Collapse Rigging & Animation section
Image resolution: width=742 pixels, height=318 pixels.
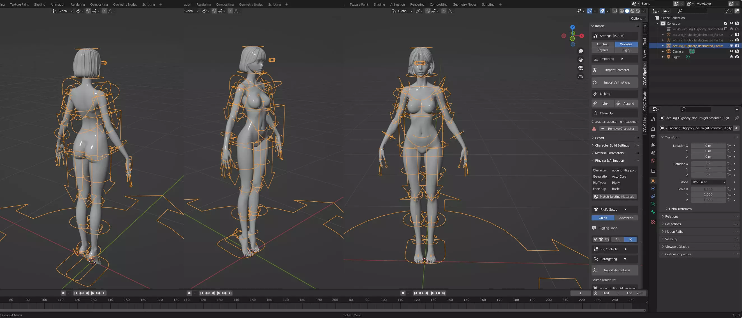click(x=615, y=161)
